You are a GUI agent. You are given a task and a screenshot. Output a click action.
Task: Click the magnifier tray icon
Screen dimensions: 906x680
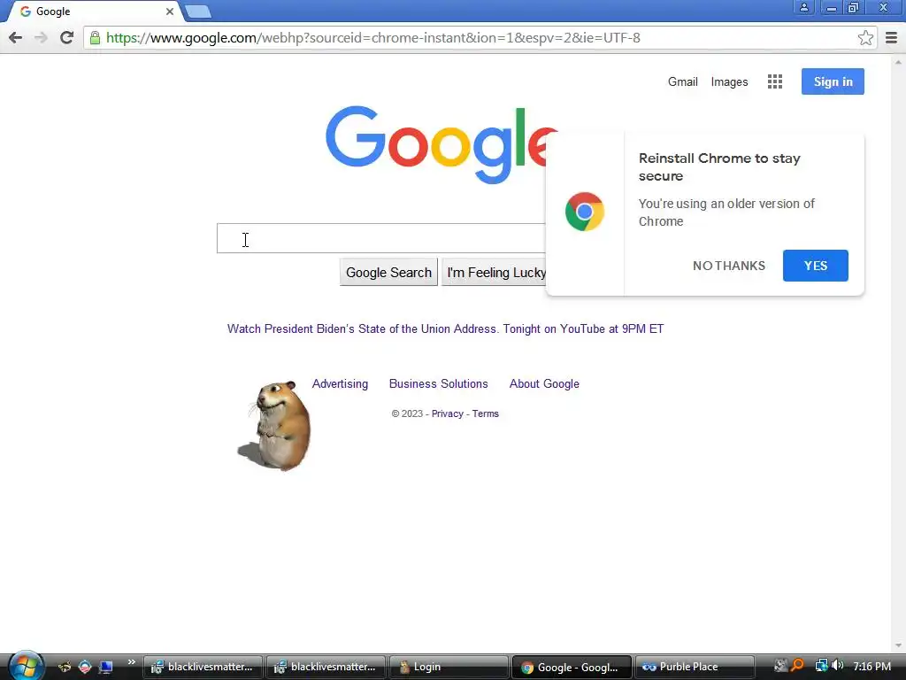(x=798, y=666)
